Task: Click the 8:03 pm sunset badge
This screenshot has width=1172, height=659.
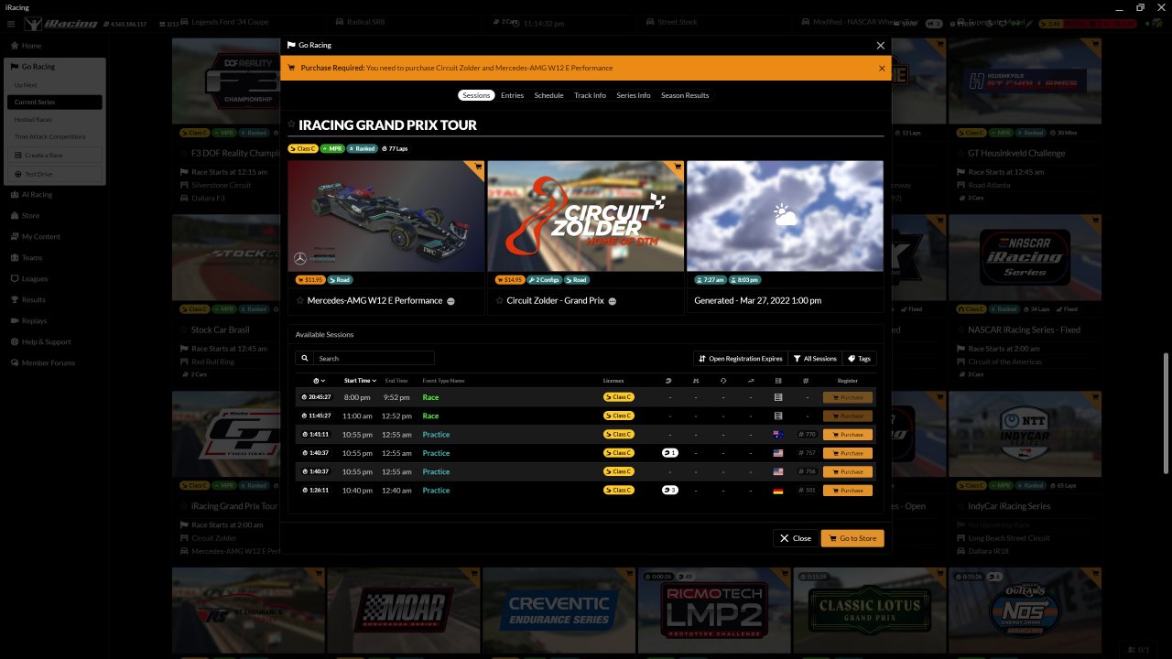Action: [743, 280]
